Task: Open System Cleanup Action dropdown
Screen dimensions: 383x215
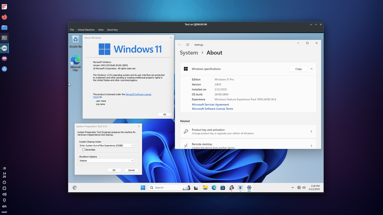Action: (107, 145)
